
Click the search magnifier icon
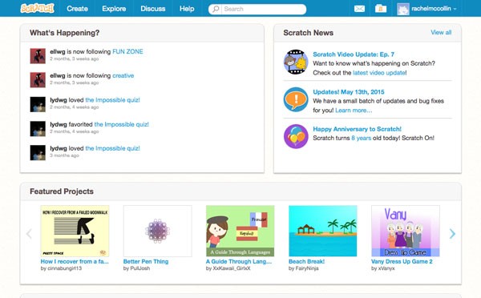[216, 9]
